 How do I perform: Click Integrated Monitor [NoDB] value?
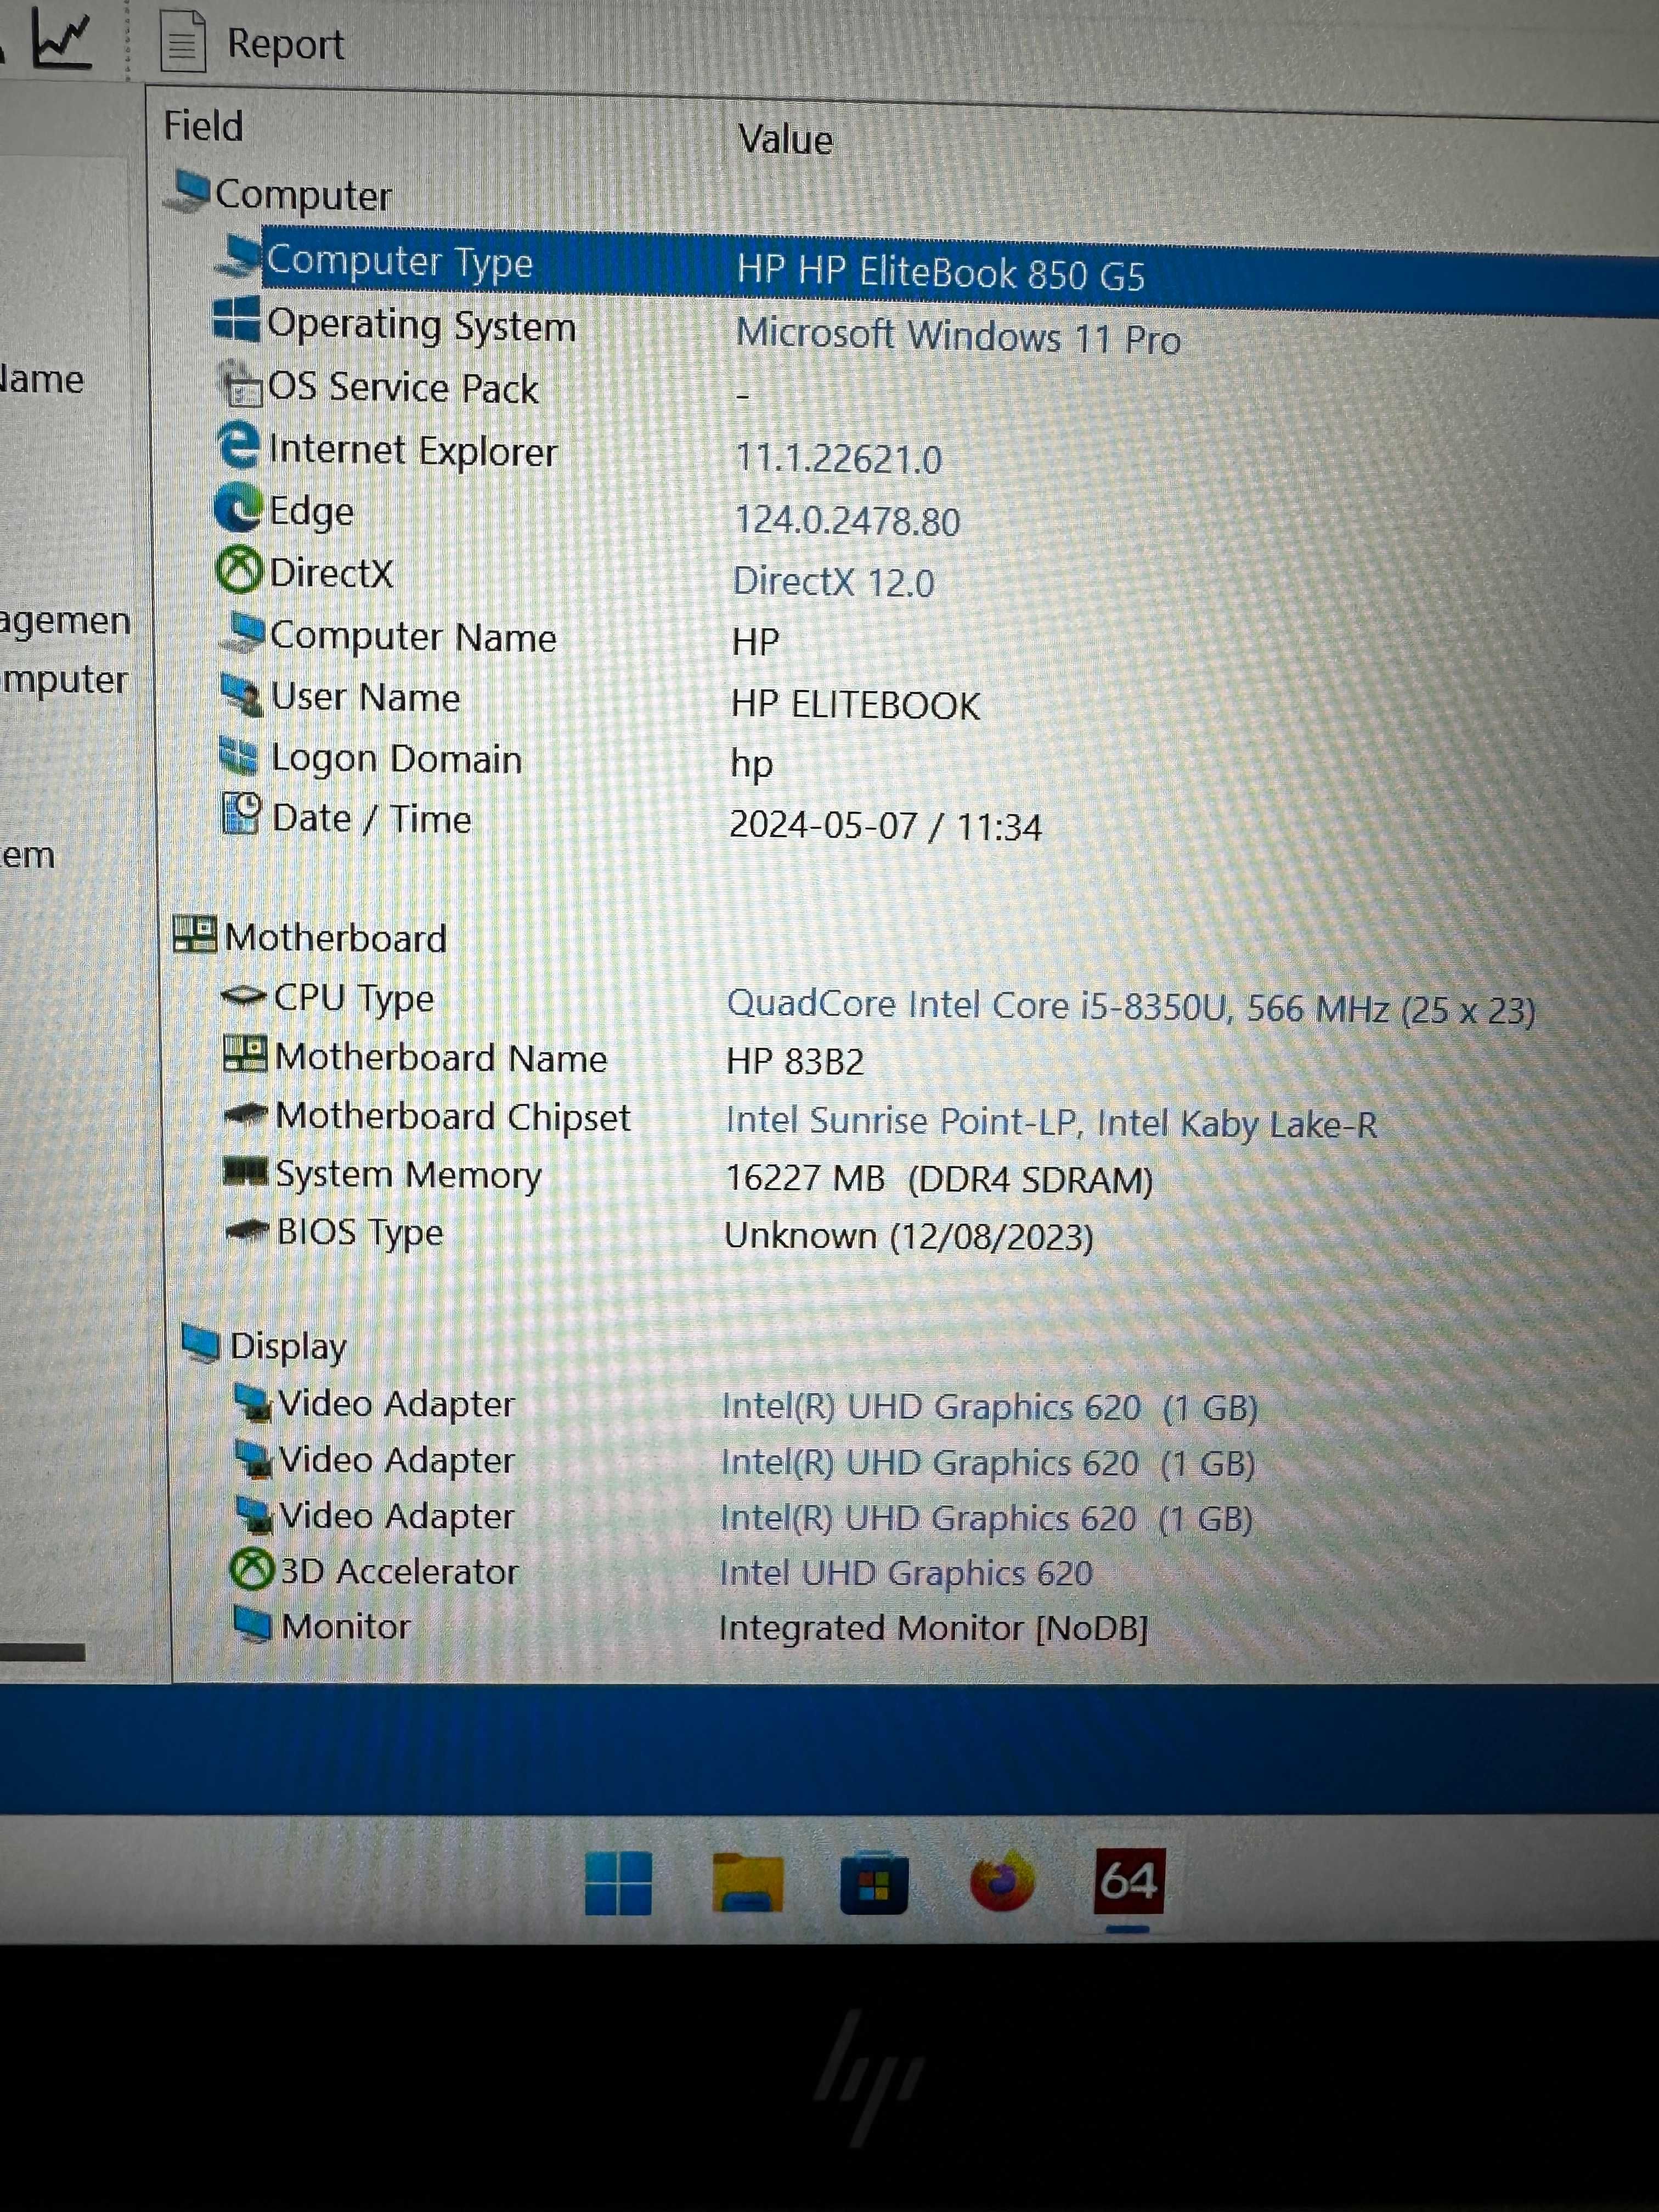pyautogui.click(x=933, y=1628)
